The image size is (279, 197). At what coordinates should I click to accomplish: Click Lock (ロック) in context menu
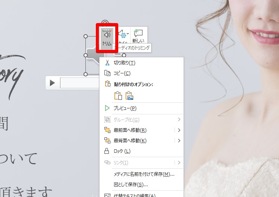[122, 151]
